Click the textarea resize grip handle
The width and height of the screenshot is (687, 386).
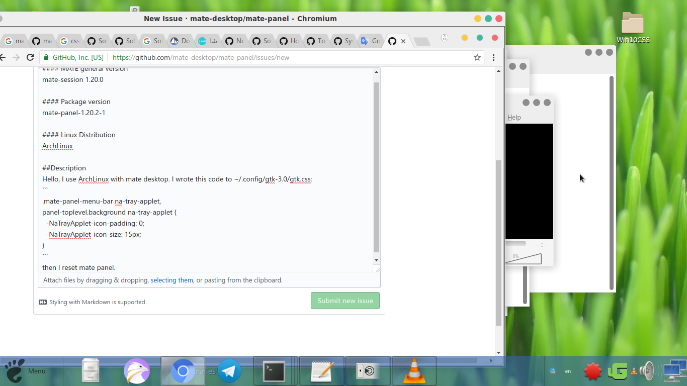tap(378, 269)
